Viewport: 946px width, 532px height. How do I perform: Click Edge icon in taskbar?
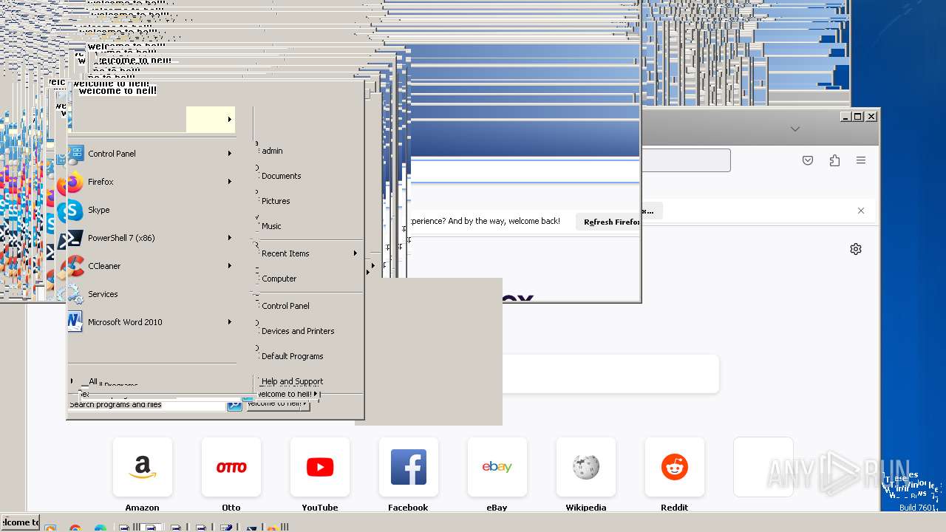100,528
